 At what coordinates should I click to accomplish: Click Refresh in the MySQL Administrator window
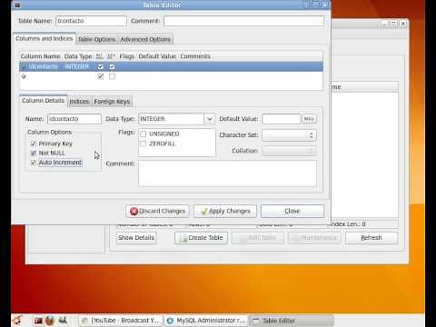click(x=372, y=238)
